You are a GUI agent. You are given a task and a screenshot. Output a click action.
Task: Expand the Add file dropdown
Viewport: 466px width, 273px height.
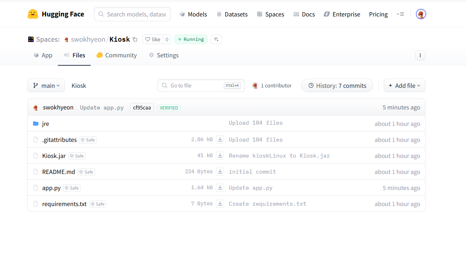point(405,85)
